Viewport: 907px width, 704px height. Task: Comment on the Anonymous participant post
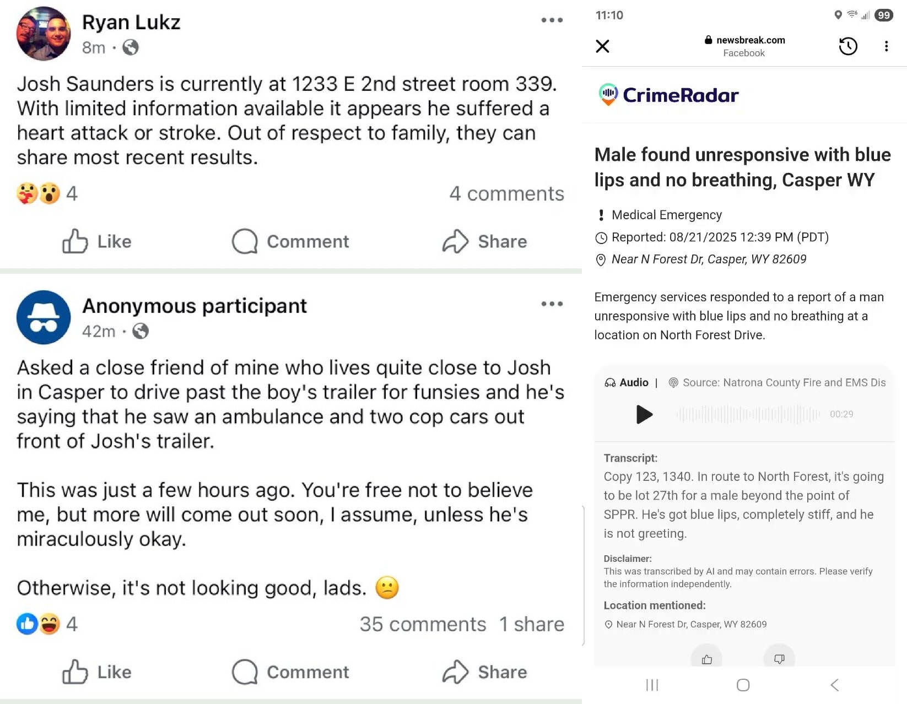tap(290, 672)
